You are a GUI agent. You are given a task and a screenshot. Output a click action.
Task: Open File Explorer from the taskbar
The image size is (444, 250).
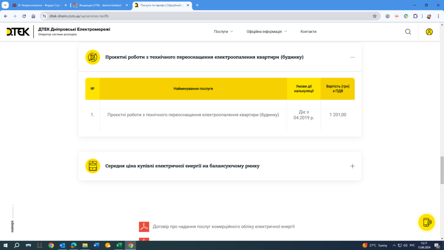[85, 245]
